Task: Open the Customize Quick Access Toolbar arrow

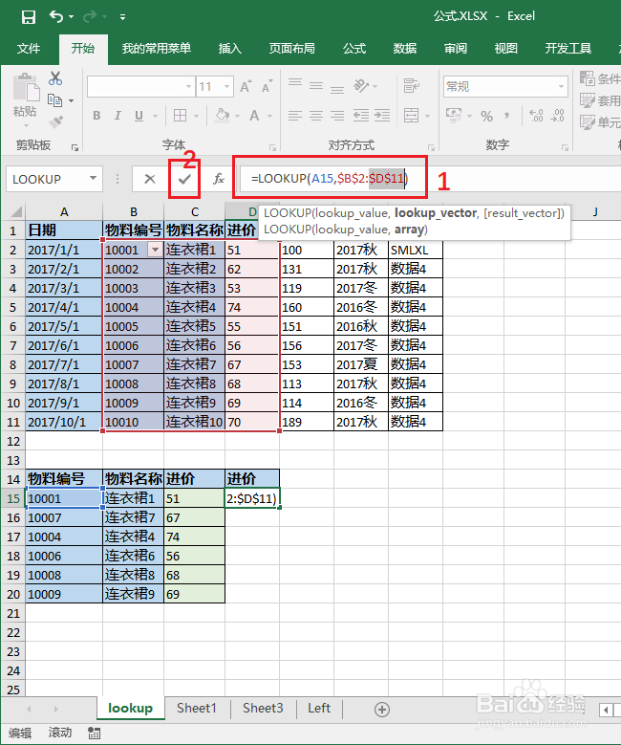Action: pos(122,17)
